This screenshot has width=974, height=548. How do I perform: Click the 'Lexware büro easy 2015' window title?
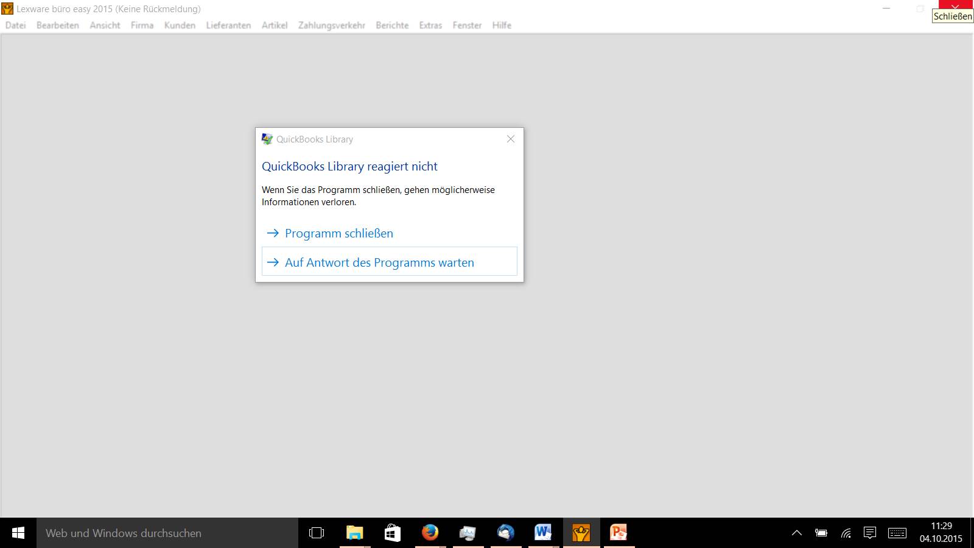[x=108, y=9]
